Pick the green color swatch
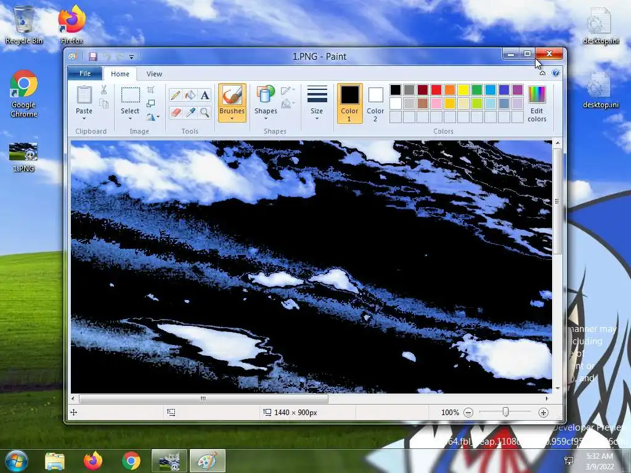 coord(477,90)
